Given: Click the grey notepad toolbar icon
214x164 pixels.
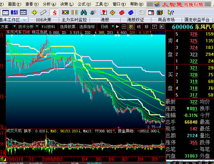Looking at the screenshot, I should pyautogui.click(x=142, y=13).
